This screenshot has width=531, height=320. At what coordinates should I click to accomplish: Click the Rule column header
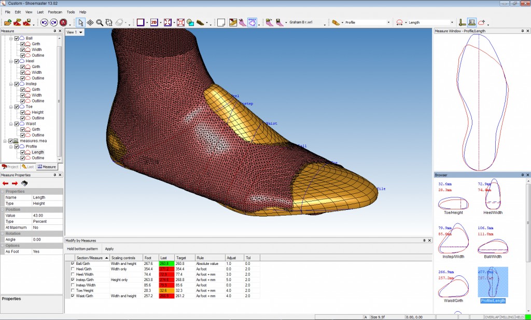(x=210, y=258)
